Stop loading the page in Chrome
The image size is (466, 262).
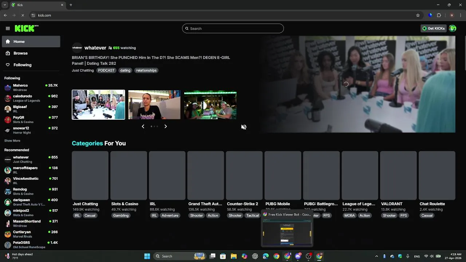tap(23, 15)
